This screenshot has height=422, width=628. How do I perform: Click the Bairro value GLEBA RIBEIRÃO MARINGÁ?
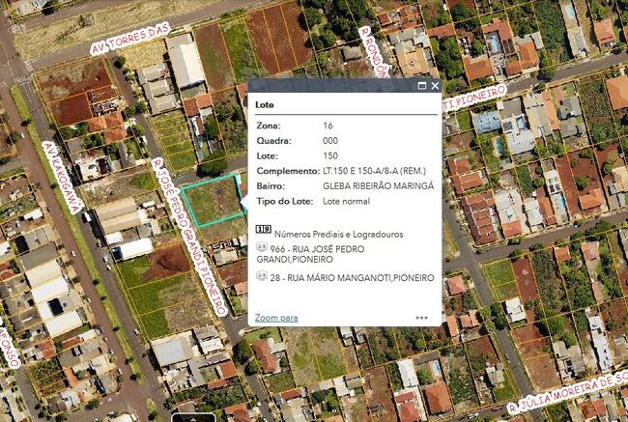[x=378, y=185]
